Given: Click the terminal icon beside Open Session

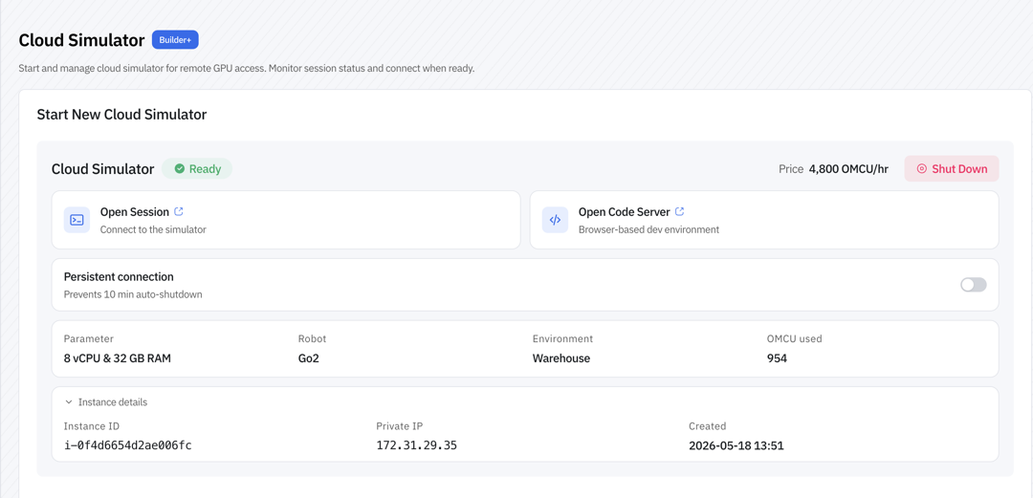Looking at the screenshot, I should 77,220.
